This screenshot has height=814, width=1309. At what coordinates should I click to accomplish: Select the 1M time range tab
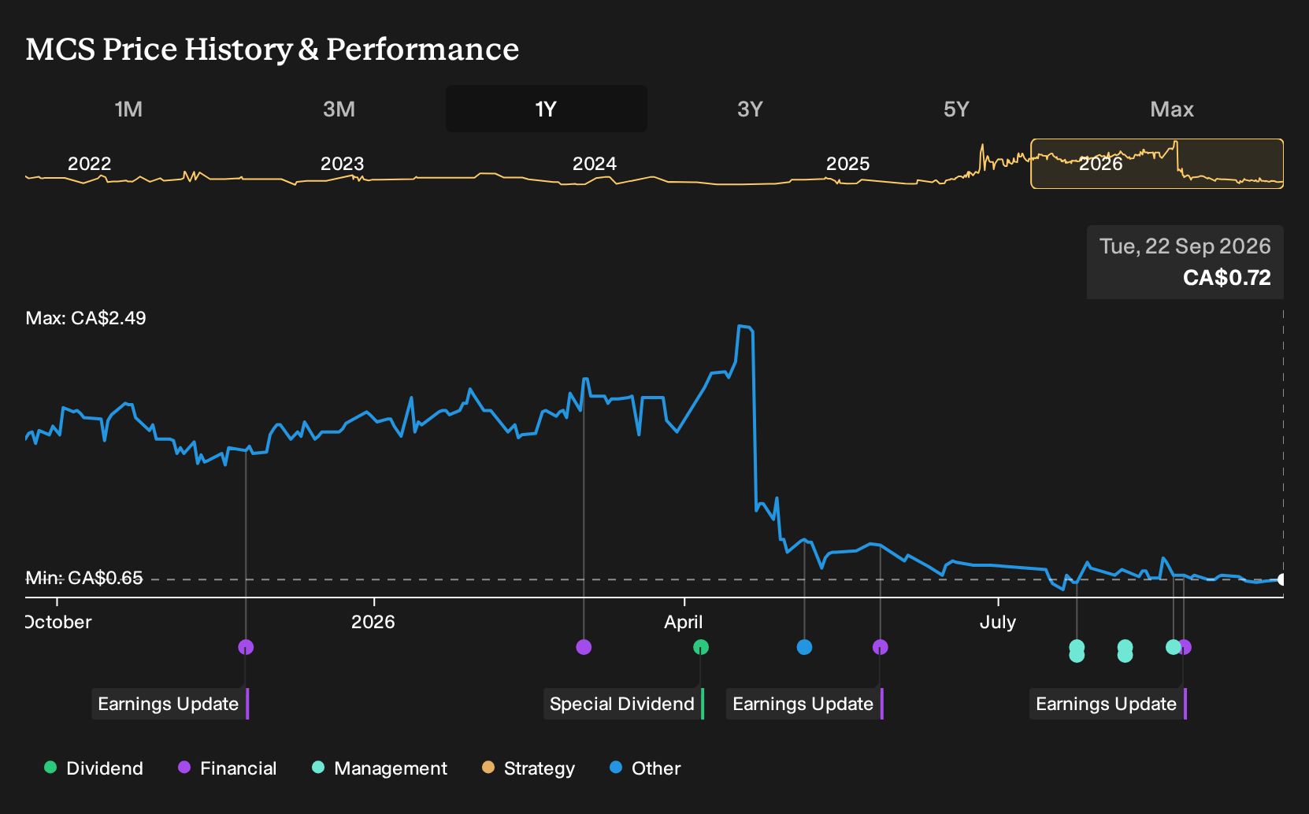128,109
